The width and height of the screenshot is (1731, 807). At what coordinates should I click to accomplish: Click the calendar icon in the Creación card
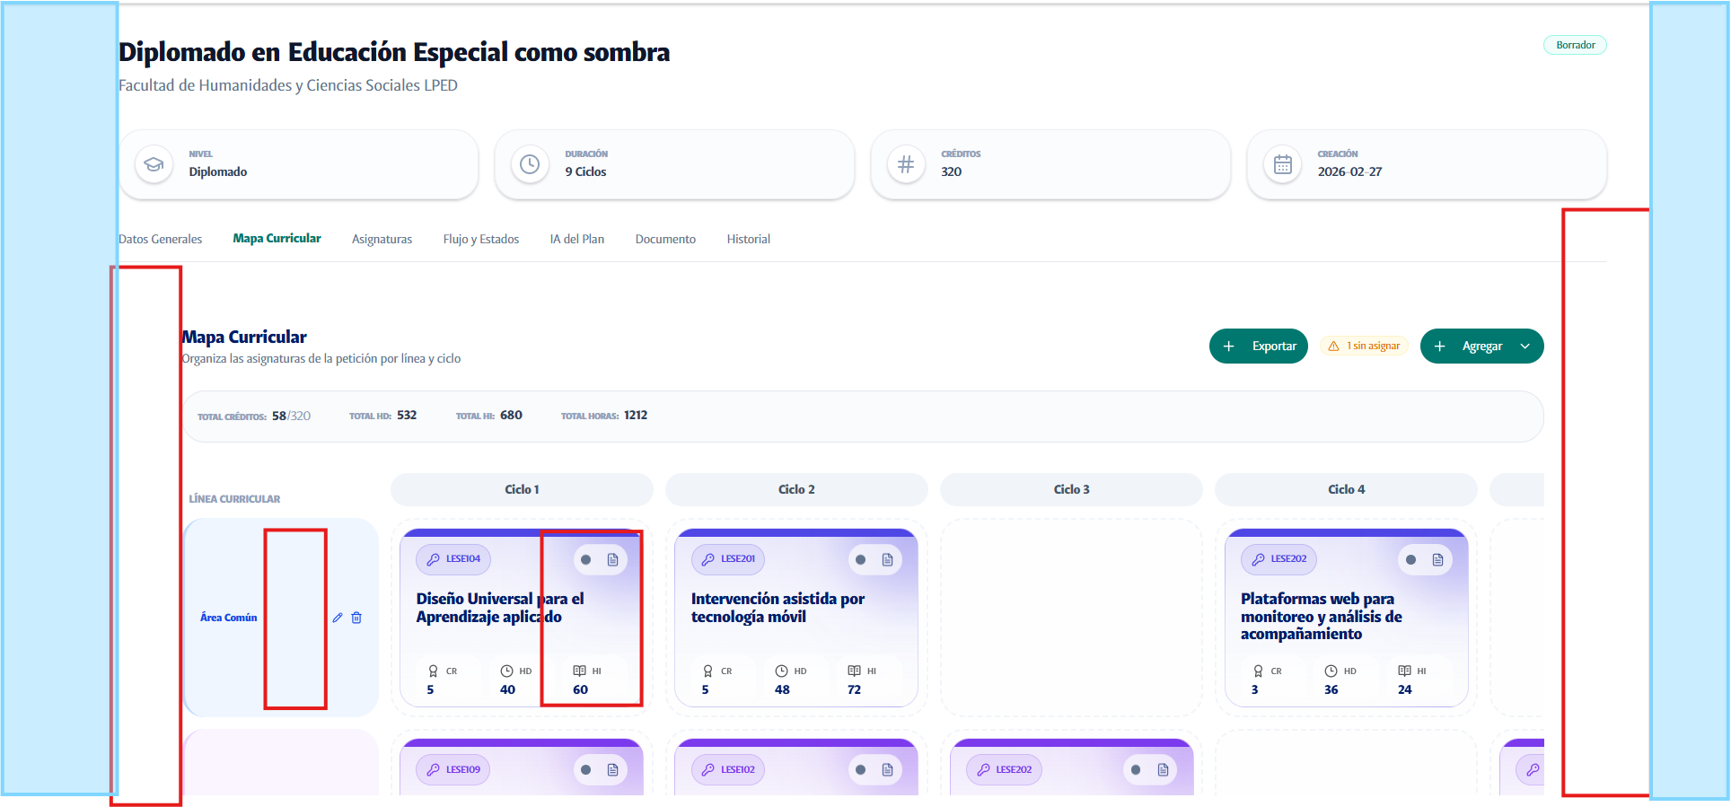pyautogui.click(x=1283, y=165)
